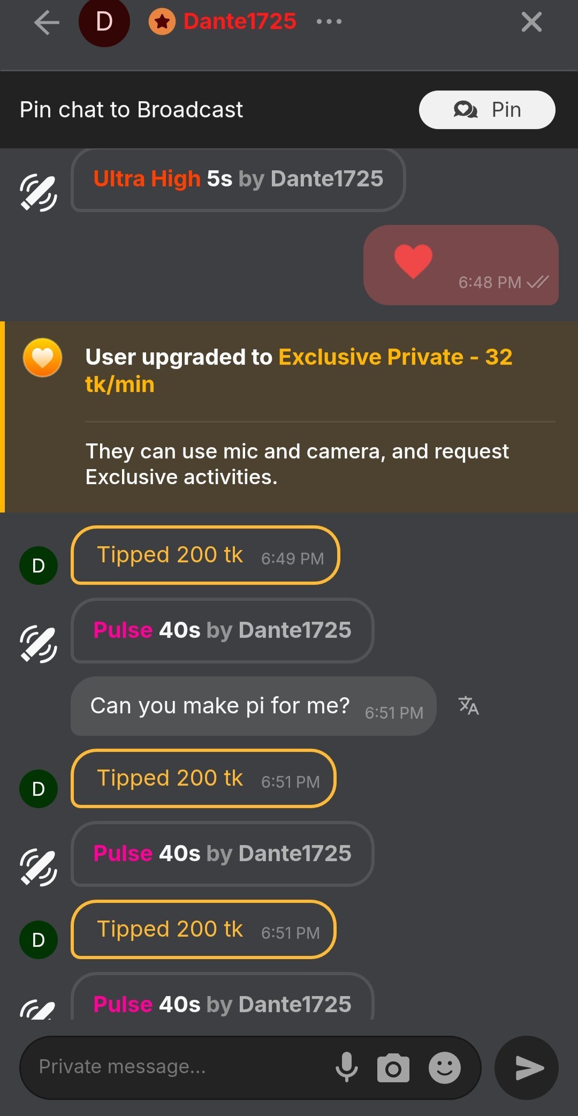
Task: Close the private chat panel
Action: (x=531, y=22)
